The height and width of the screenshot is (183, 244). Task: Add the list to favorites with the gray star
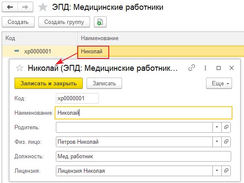43,7
